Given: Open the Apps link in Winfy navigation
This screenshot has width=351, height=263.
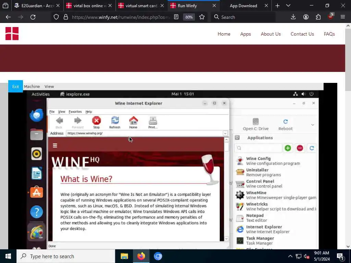Looking at the screenshot, I should pos(245,34).
